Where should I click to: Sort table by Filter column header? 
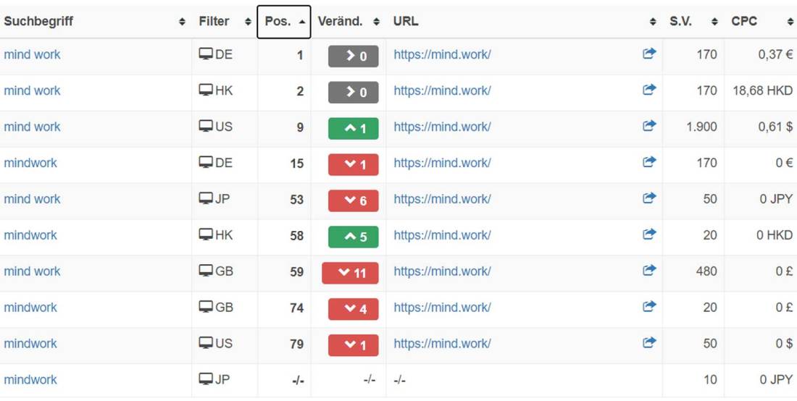224,22
